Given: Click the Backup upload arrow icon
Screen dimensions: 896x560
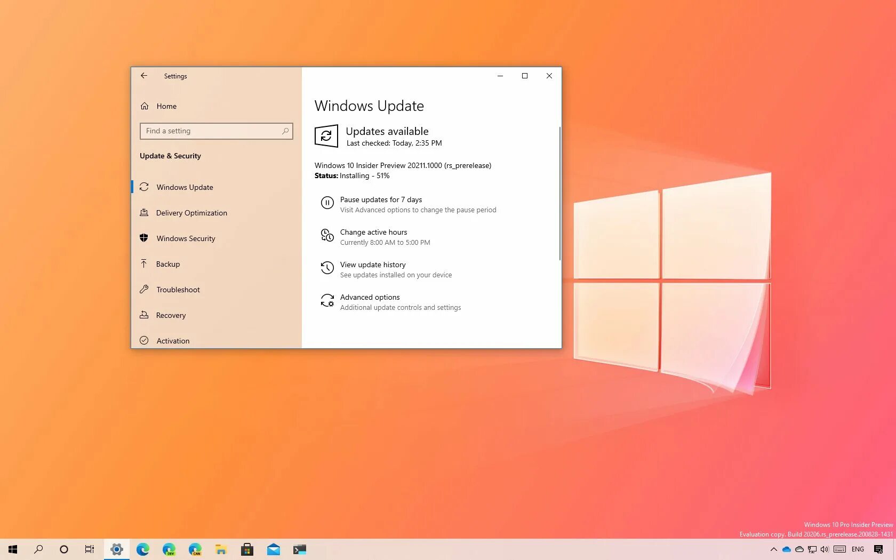Looking at the screenshot, I should (x=144, y=263).
